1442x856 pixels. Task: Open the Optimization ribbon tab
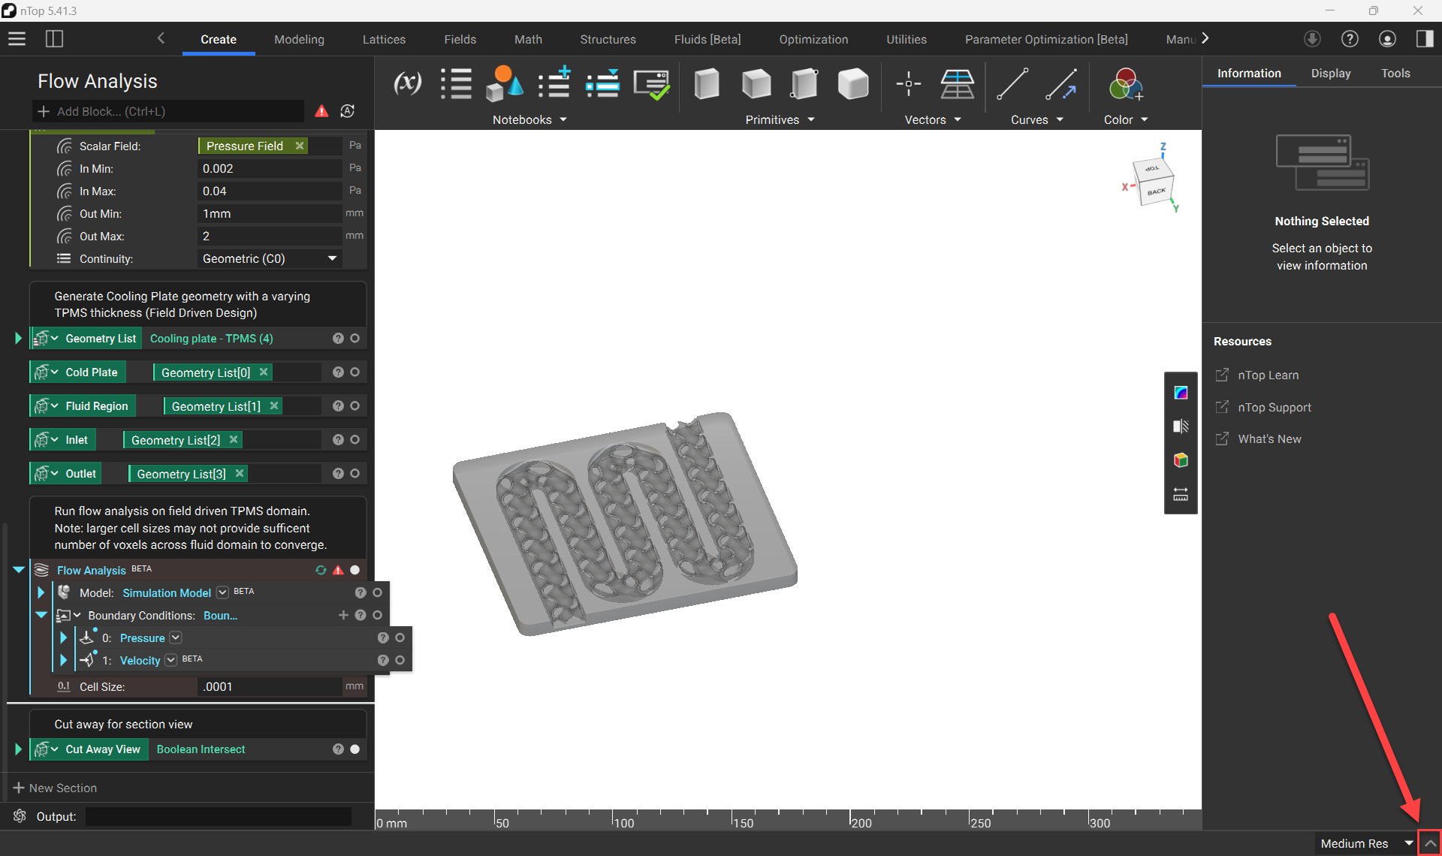coord(813,39)
